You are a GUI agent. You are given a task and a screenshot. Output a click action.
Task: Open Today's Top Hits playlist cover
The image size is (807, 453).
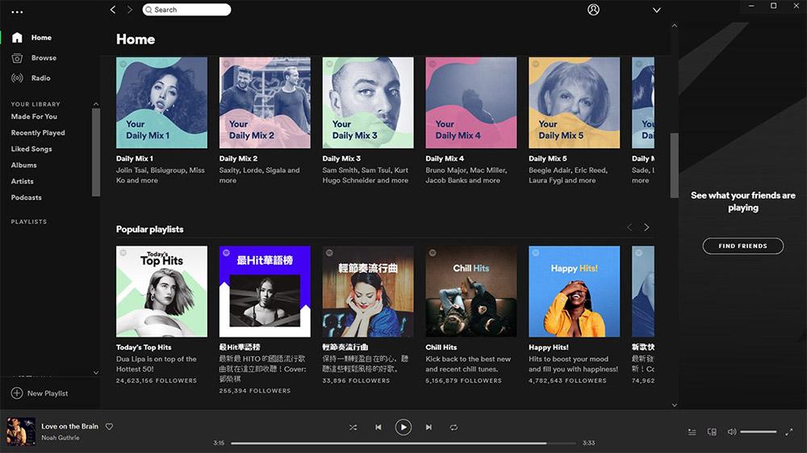[x=161, y=292]
